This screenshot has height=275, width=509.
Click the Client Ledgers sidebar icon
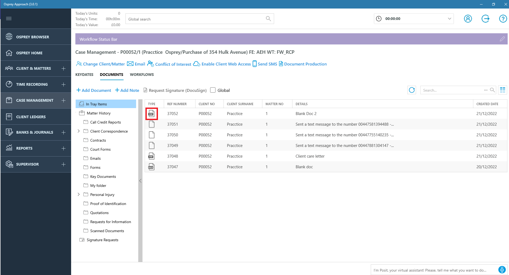click(9, 116)
